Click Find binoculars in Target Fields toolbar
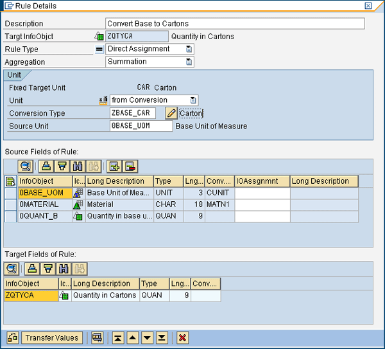The image size is (385, 349). click(64, 269)
